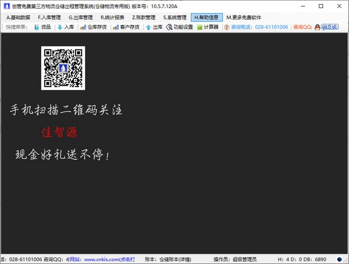
Task: Click the application logo icon in title bar
Action: point(6,6)
